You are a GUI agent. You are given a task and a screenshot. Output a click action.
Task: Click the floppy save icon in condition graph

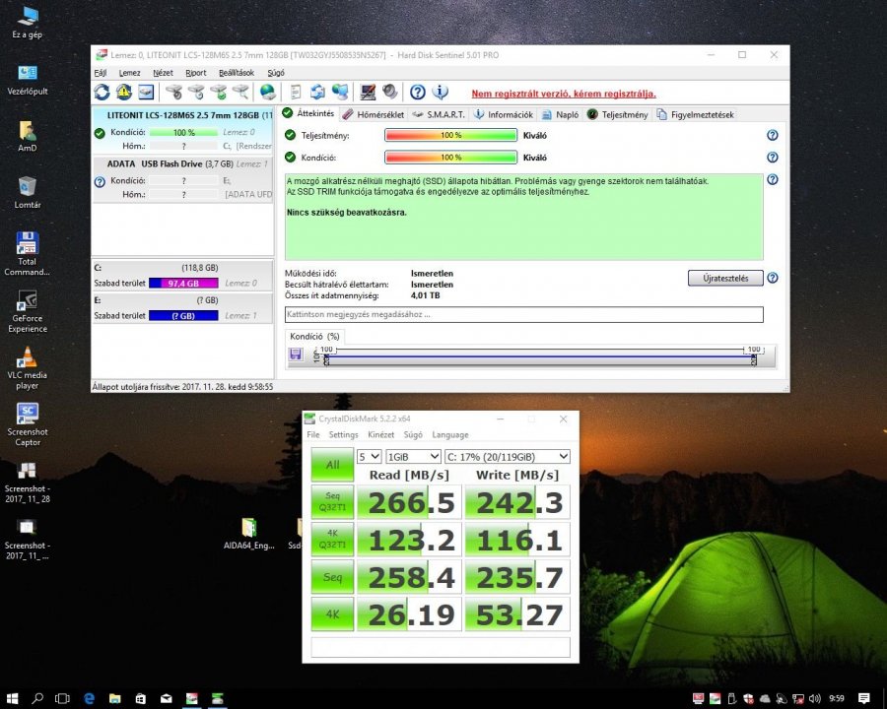[296, 354]
